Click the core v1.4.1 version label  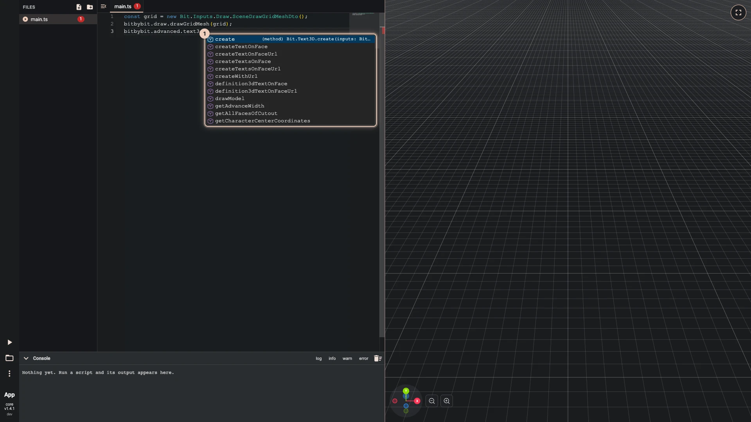[9, 406]
